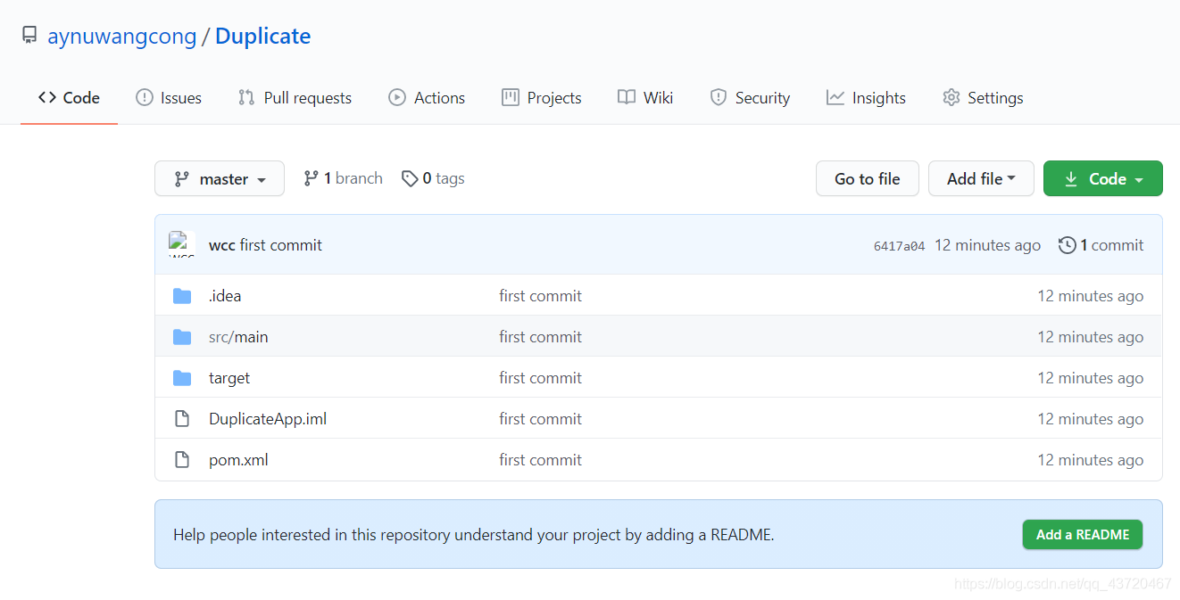Viewport: 1180px width, 600px height.
Task: Click the README suggestion banner text
Action: 474,535
